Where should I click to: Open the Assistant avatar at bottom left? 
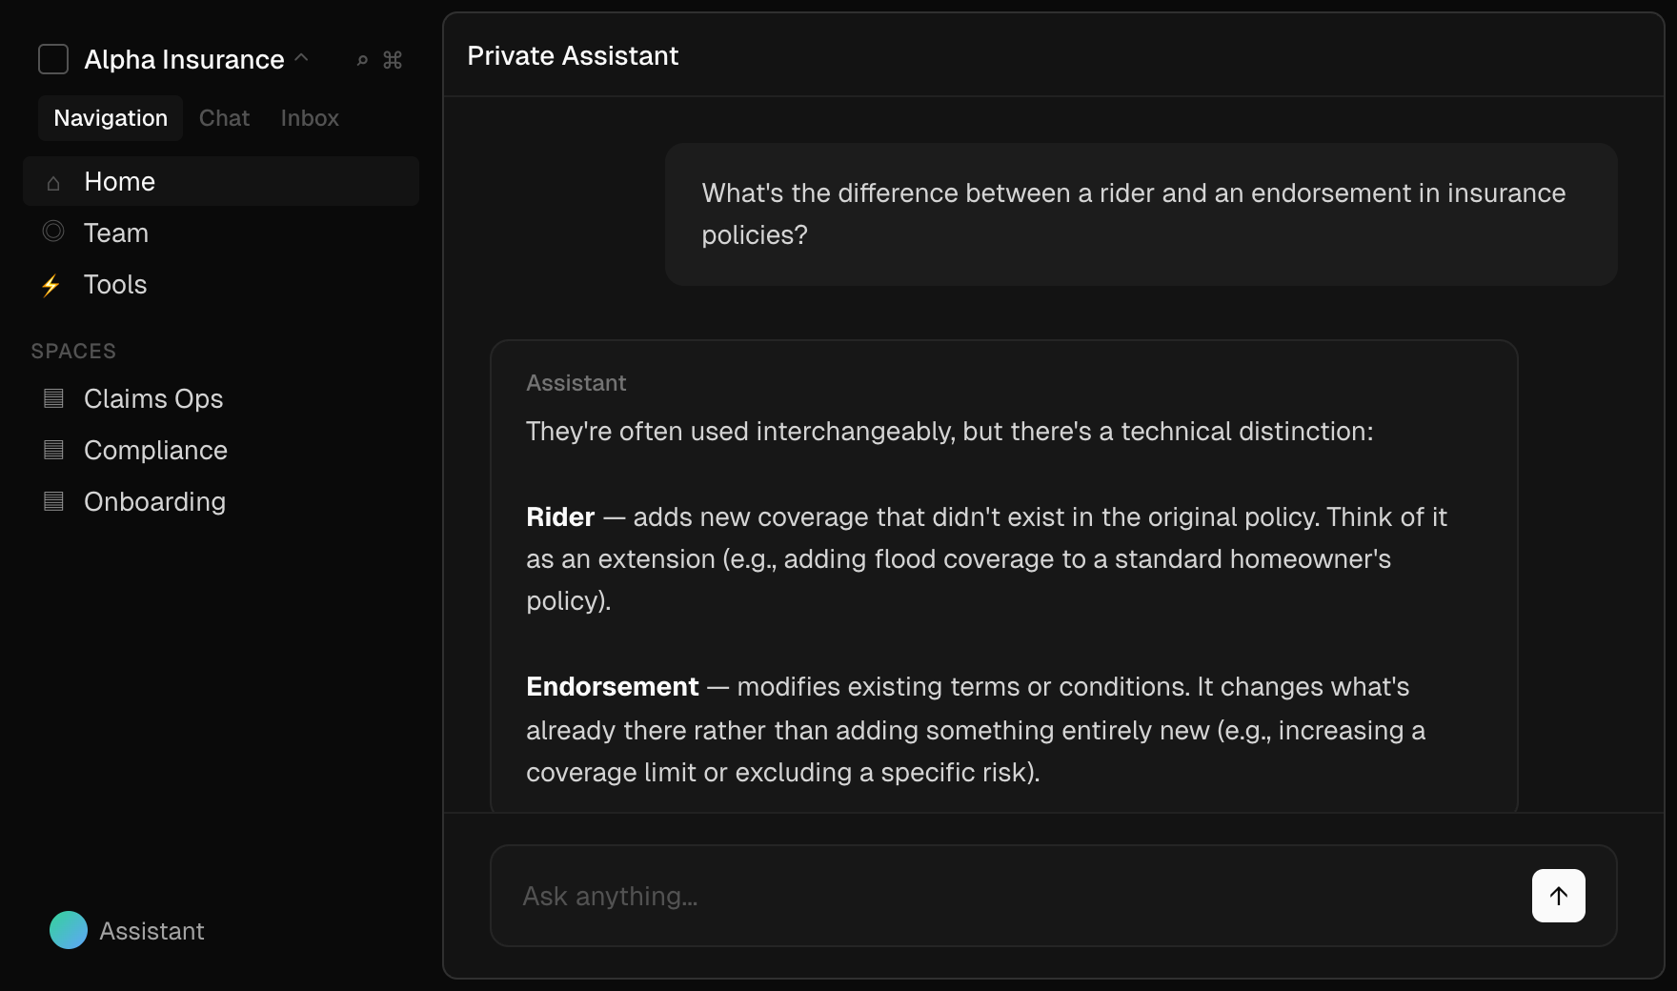point(68,930)
